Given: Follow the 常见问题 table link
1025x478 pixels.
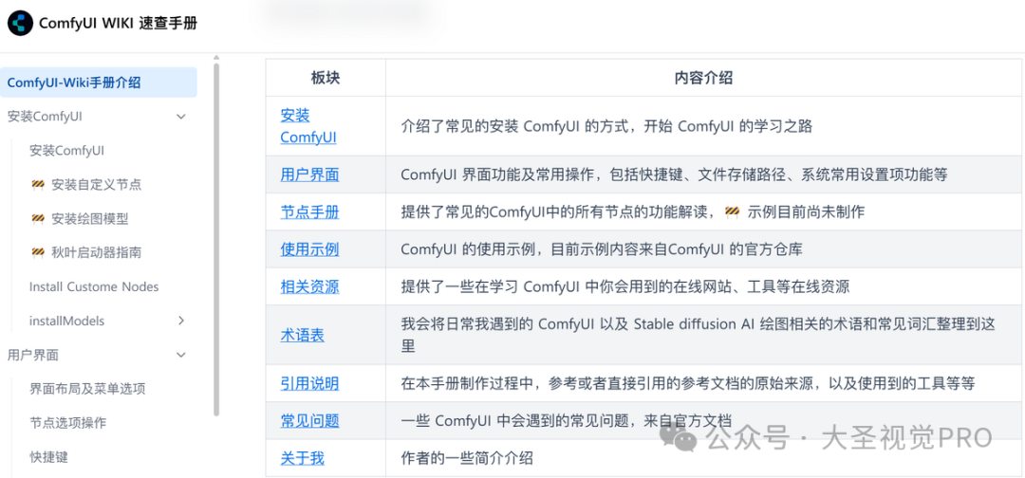Looking at the screenshot, I should (x=309, y=420).
